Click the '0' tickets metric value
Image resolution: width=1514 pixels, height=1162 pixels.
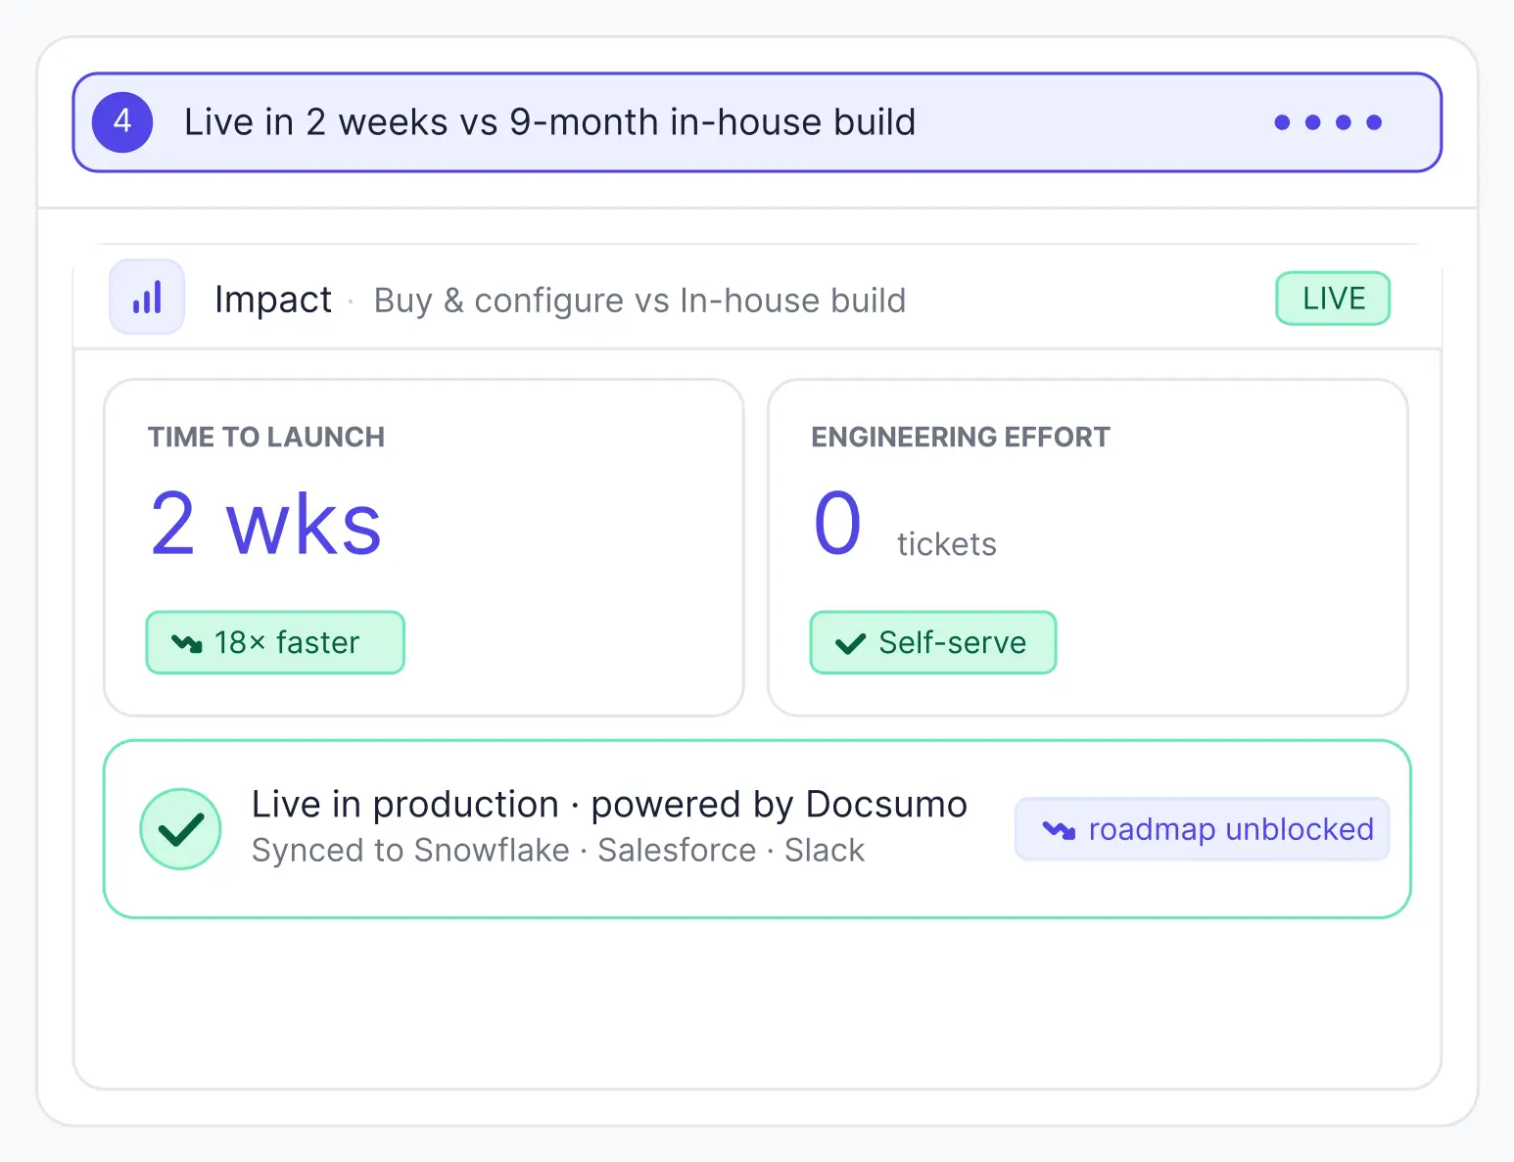point(837,524)
